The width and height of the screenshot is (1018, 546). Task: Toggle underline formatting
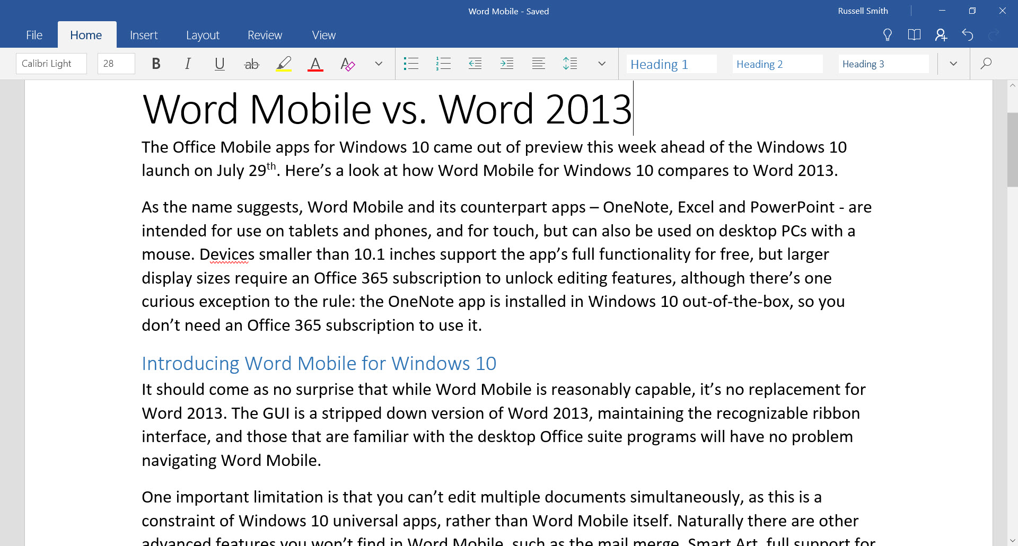[x=220, y=64]
